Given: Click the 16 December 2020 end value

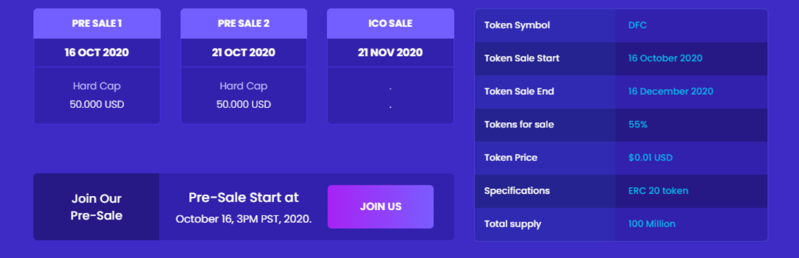Looking at the screenshot, I should coord(671,91).
